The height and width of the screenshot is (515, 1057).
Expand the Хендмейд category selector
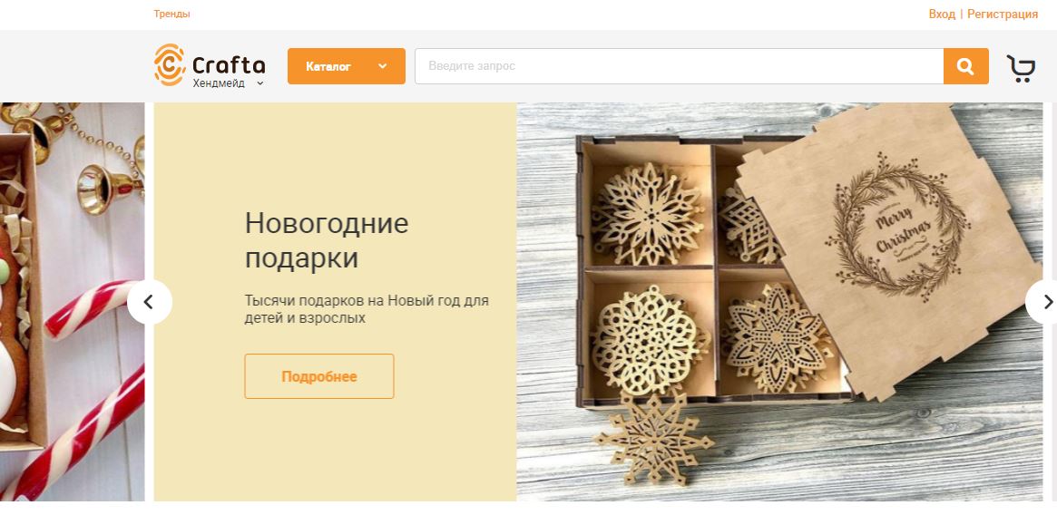(228, 83)
